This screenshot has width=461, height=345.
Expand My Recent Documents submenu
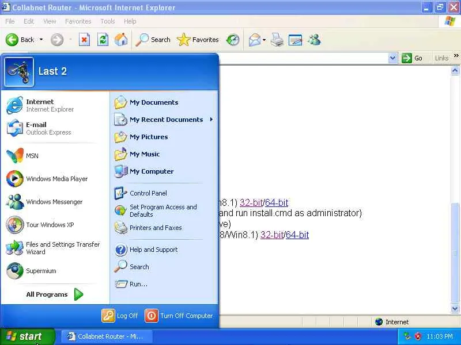coord(163,120)
